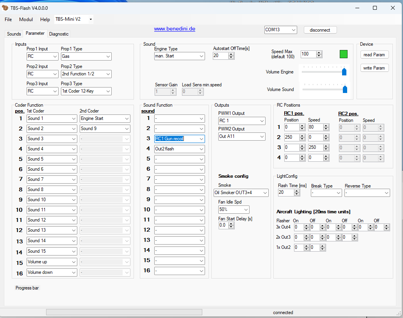
Task: Open the Prop2 Type 2nd Function dropdown
Action: point(86,74)
